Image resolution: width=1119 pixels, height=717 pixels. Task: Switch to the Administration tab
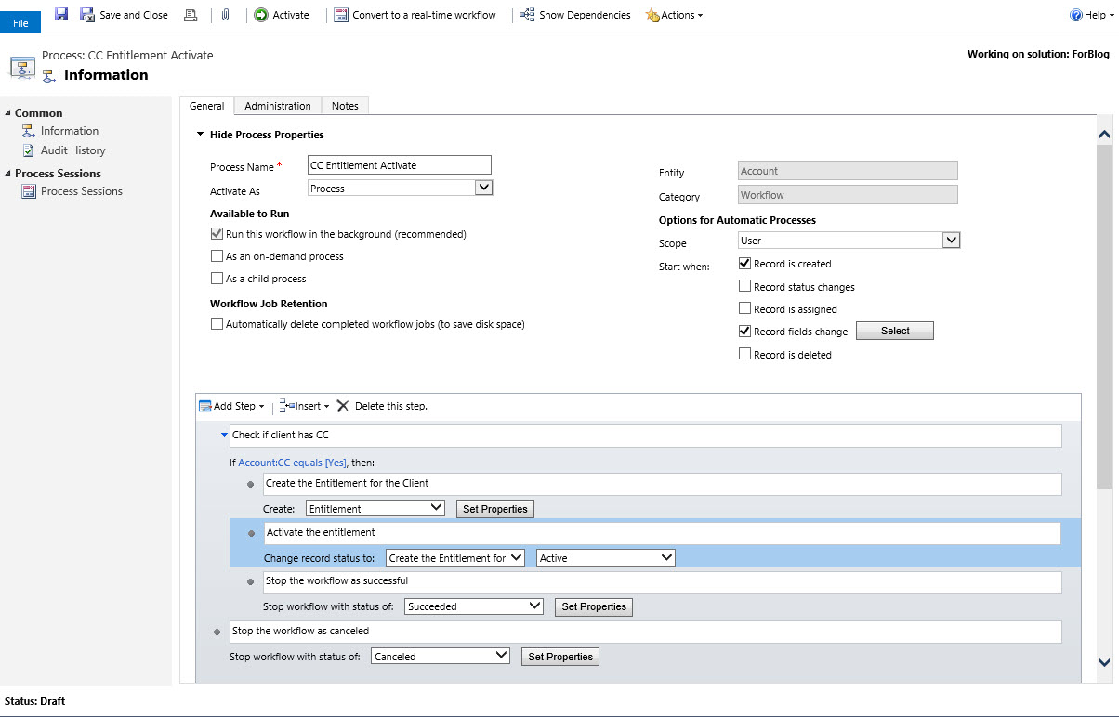click(277, 106)
